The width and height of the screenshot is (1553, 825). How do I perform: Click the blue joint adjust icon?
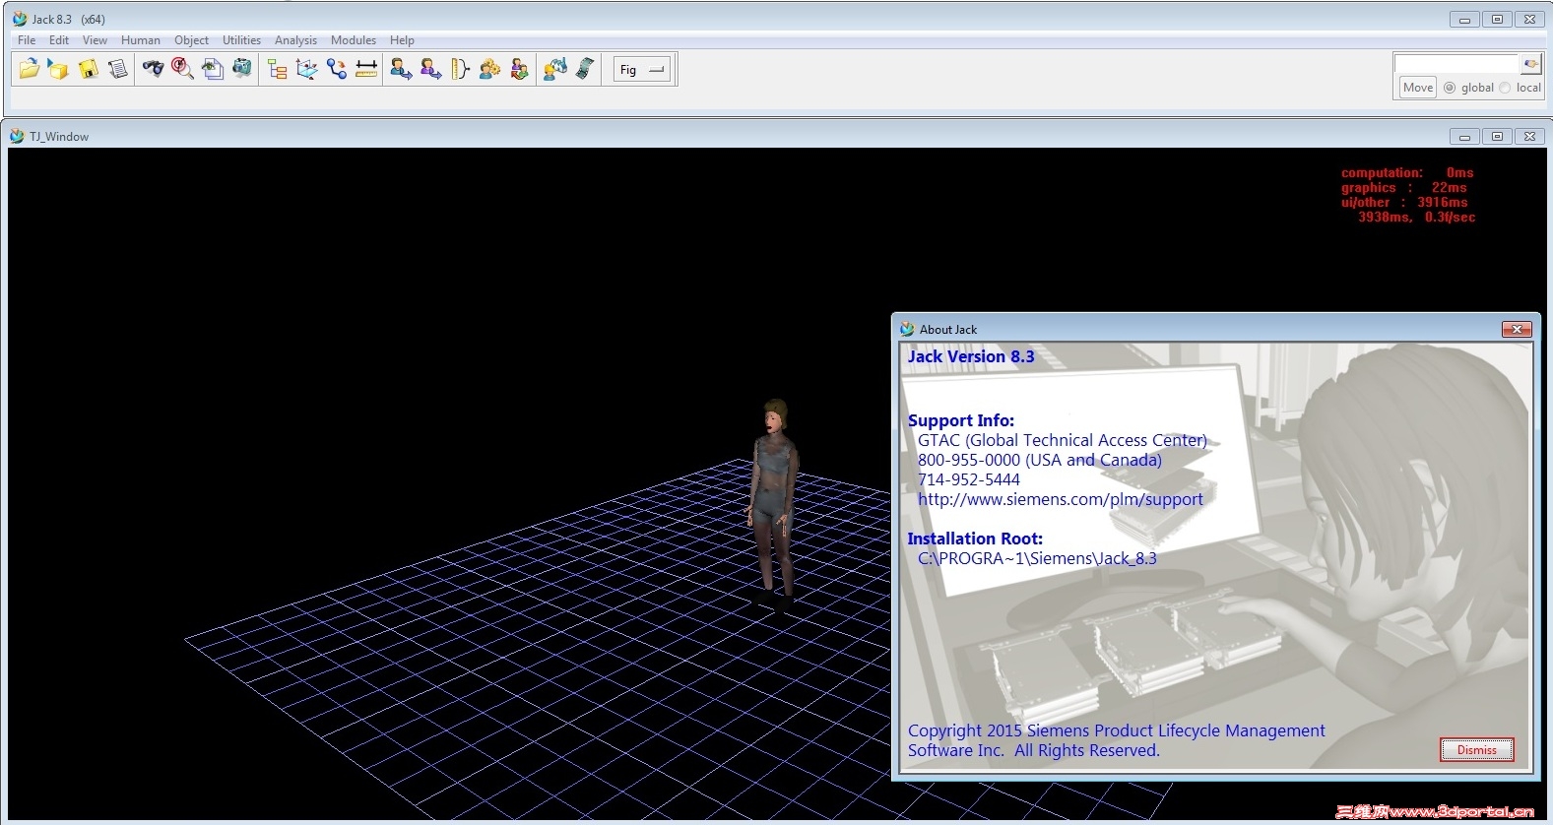click(337, 69)
